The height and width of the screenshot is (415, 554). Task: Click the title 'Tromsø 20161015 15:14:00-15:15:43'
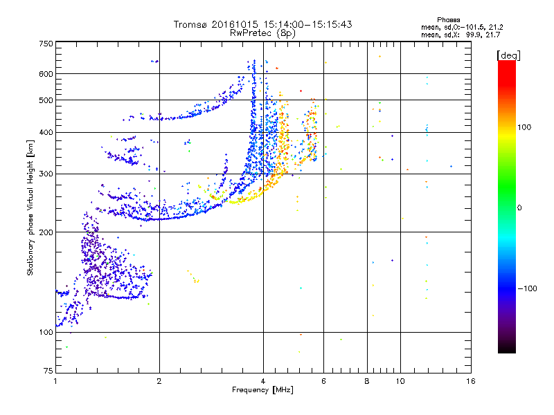pyautogui.click(x=262, y=24)
